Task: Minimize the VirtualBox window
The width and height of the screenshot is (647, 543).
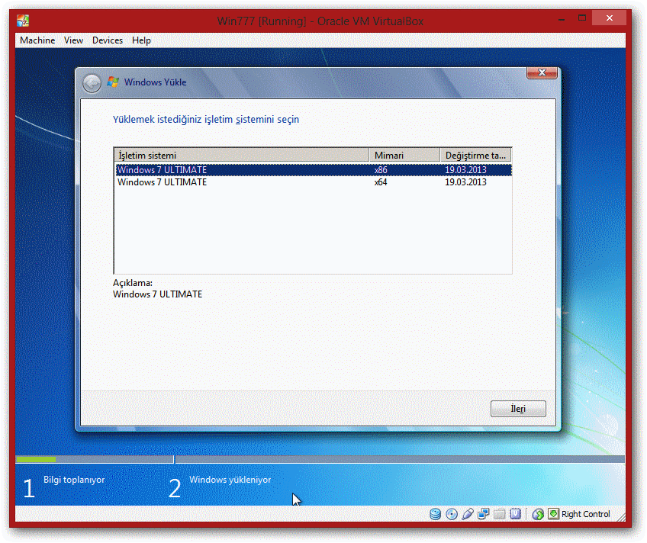Action: pyautogui.click(x=562, y=19)
